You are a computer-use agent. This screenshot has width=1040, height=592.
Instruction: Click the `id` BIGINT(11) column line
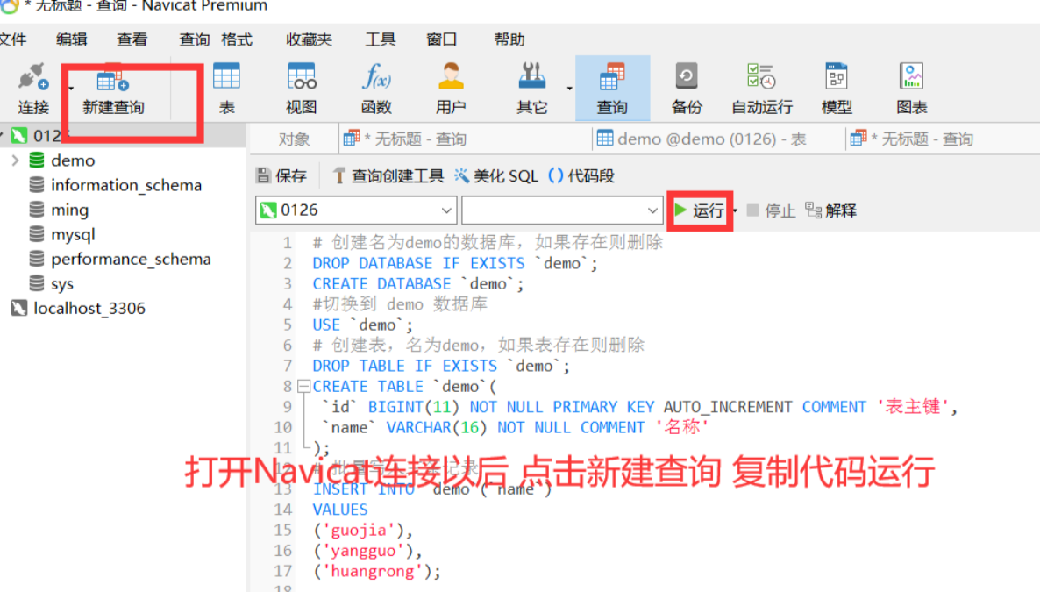640,407
